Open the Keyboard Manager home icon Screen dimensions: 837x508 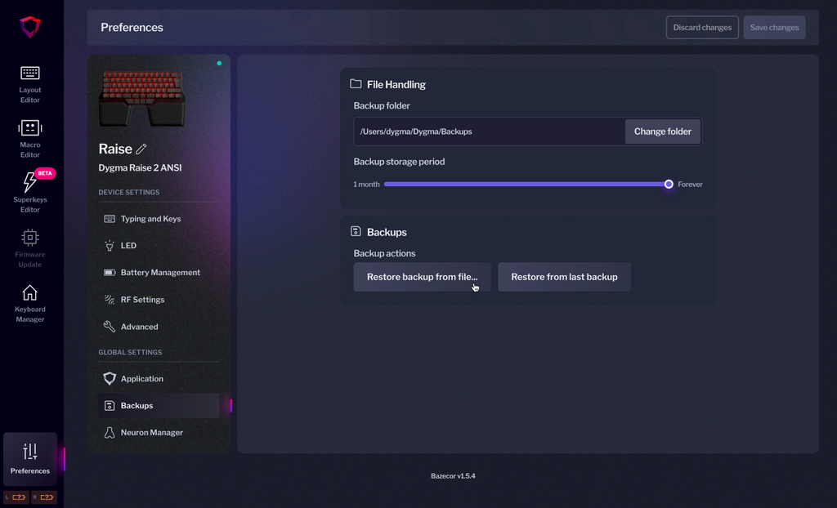point(30,292)
